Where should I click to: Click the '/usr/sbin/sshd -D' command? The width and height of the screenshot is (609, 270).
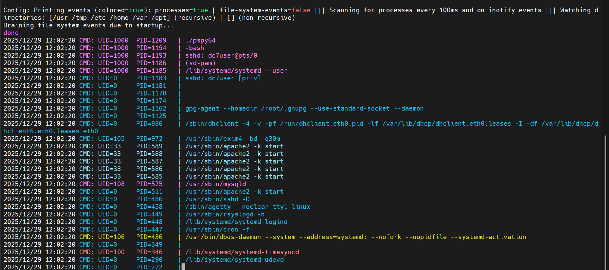tap(218, 199)
